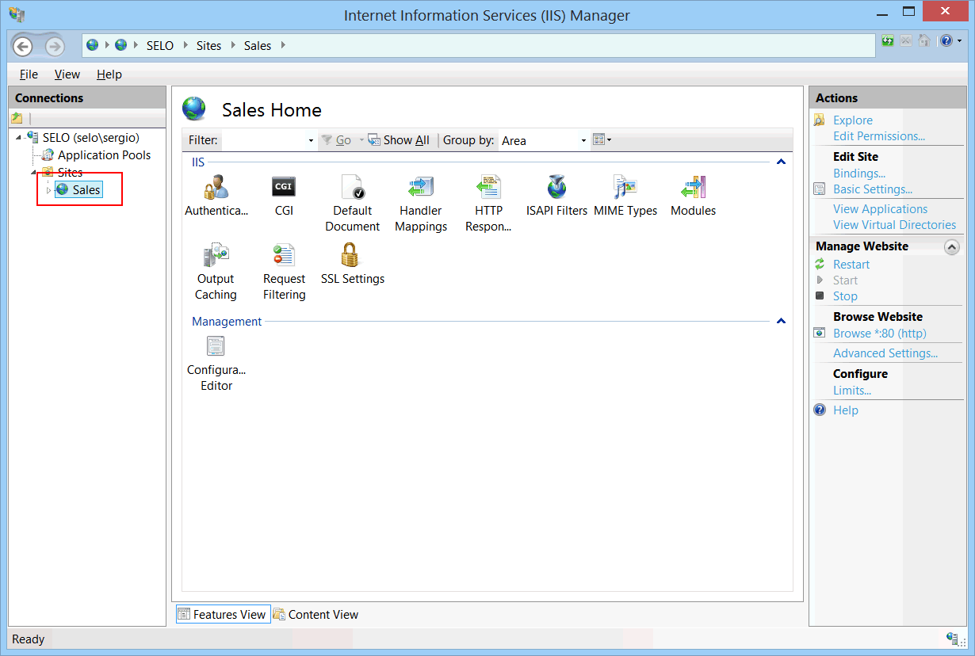Click the Limits link
975x656 pixels.
tap(852, 391)
